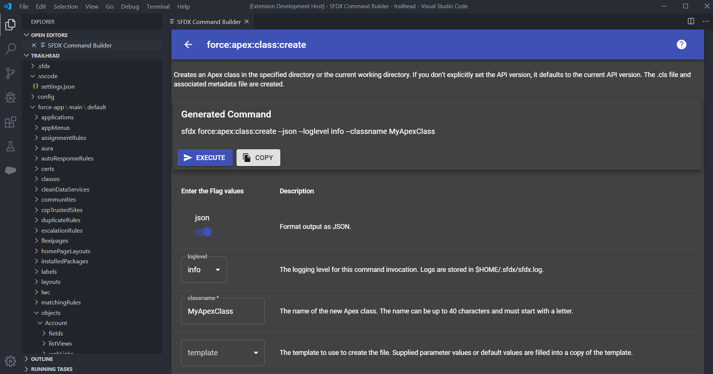Collapse the .vscode folder
Viewport: 713px width, 374px height.
coord(92,76)
